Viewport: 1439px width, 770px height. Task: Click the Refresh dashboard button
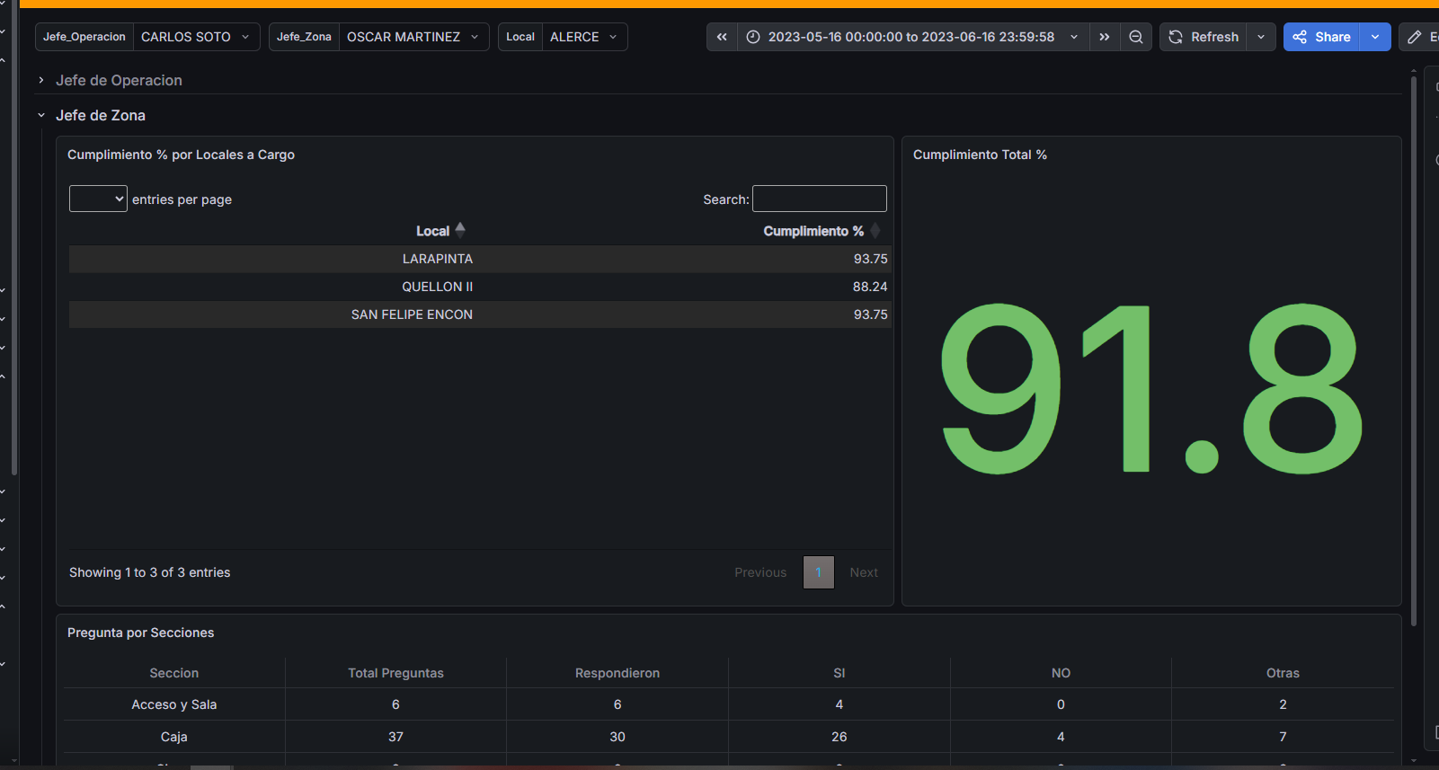(x=1204, y=37)
